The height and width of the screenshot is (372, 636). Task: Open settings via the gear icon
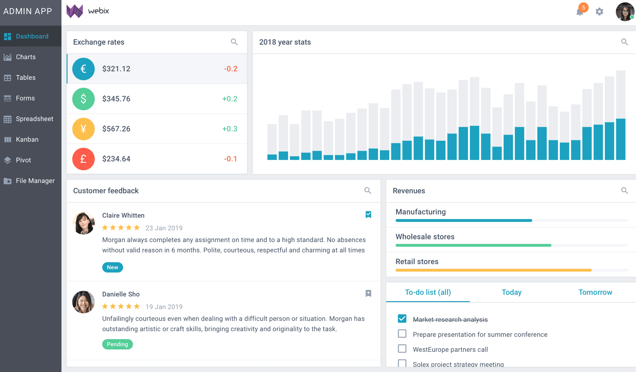pos(599,12)
